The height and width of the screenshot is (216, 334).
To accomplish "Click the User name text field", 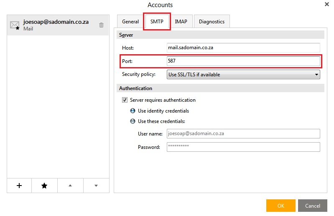I will 243,133.
